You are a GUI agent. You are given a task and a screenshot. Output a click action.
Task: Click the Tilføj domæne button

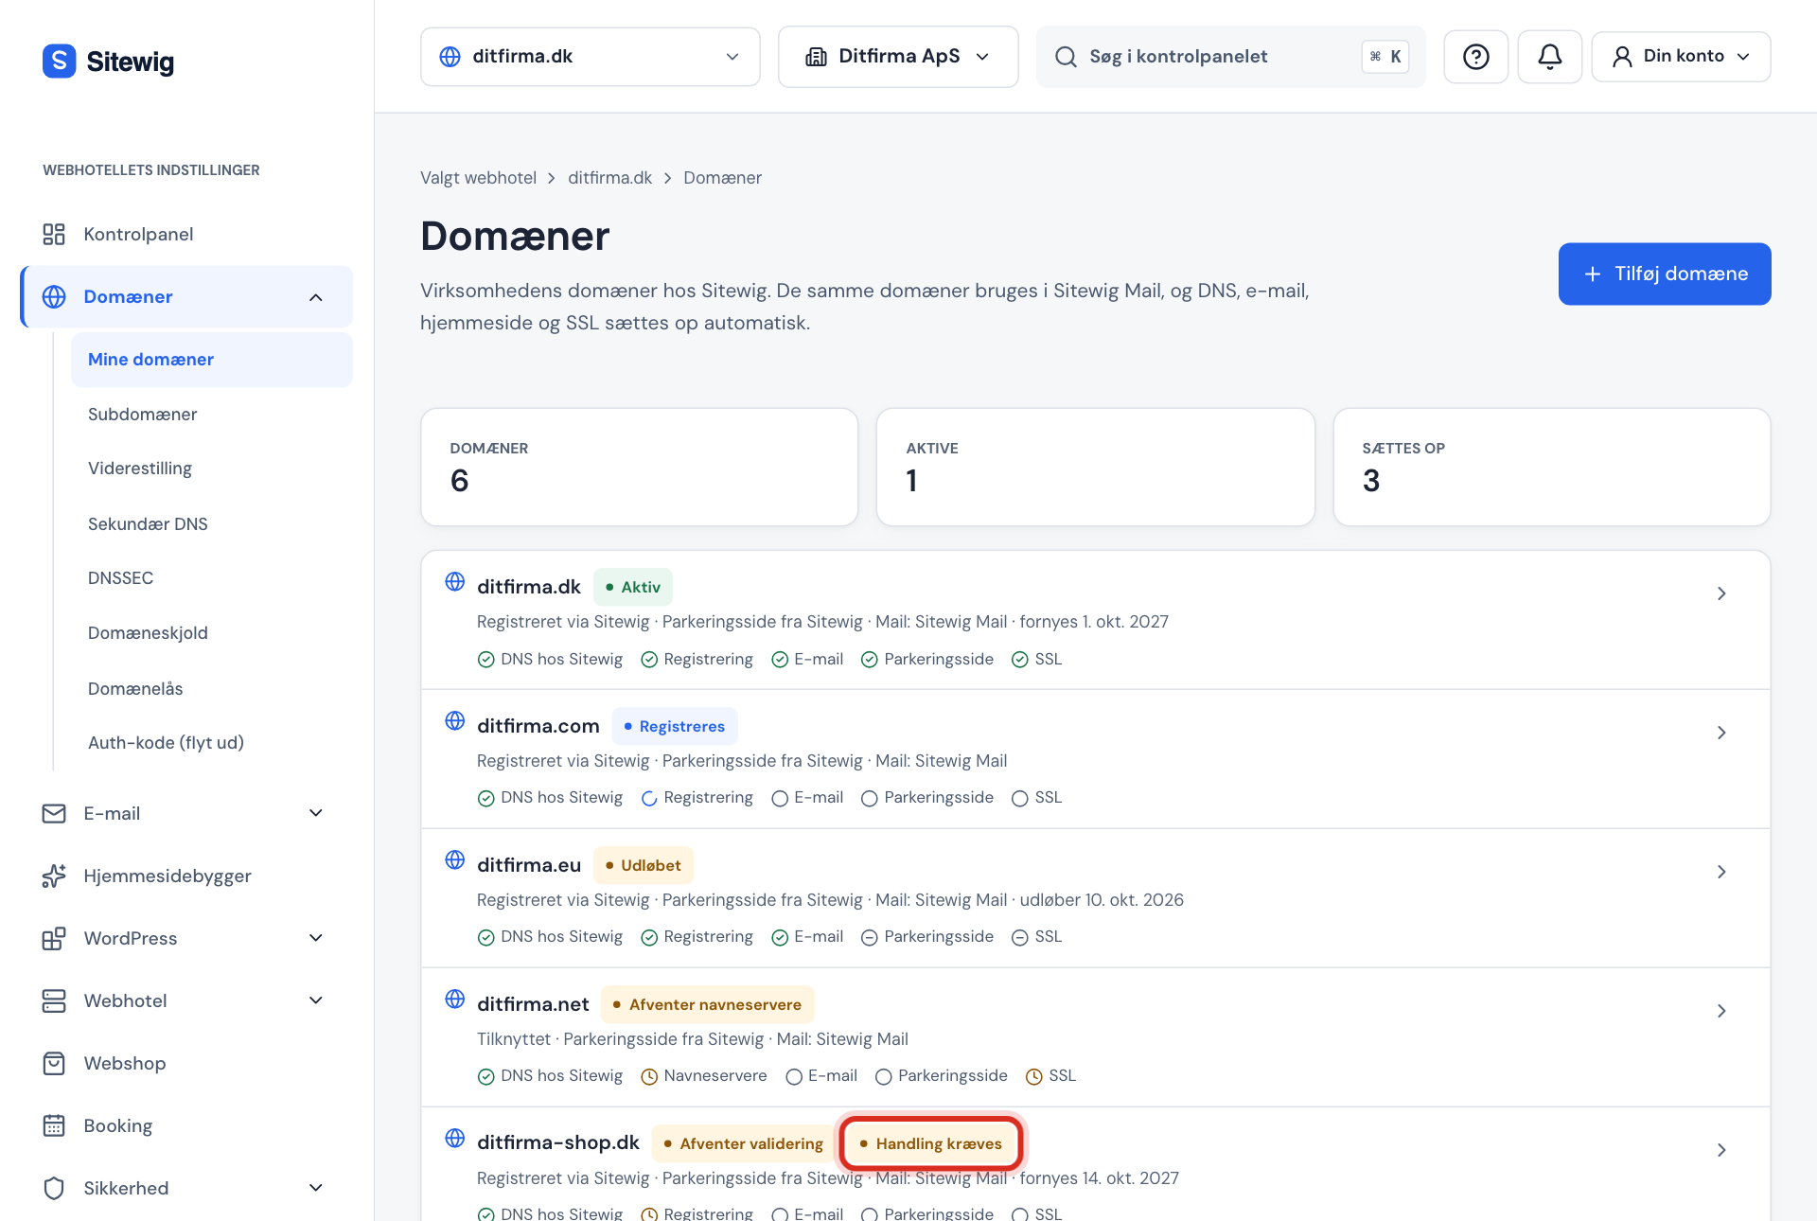click(1665, 274)
